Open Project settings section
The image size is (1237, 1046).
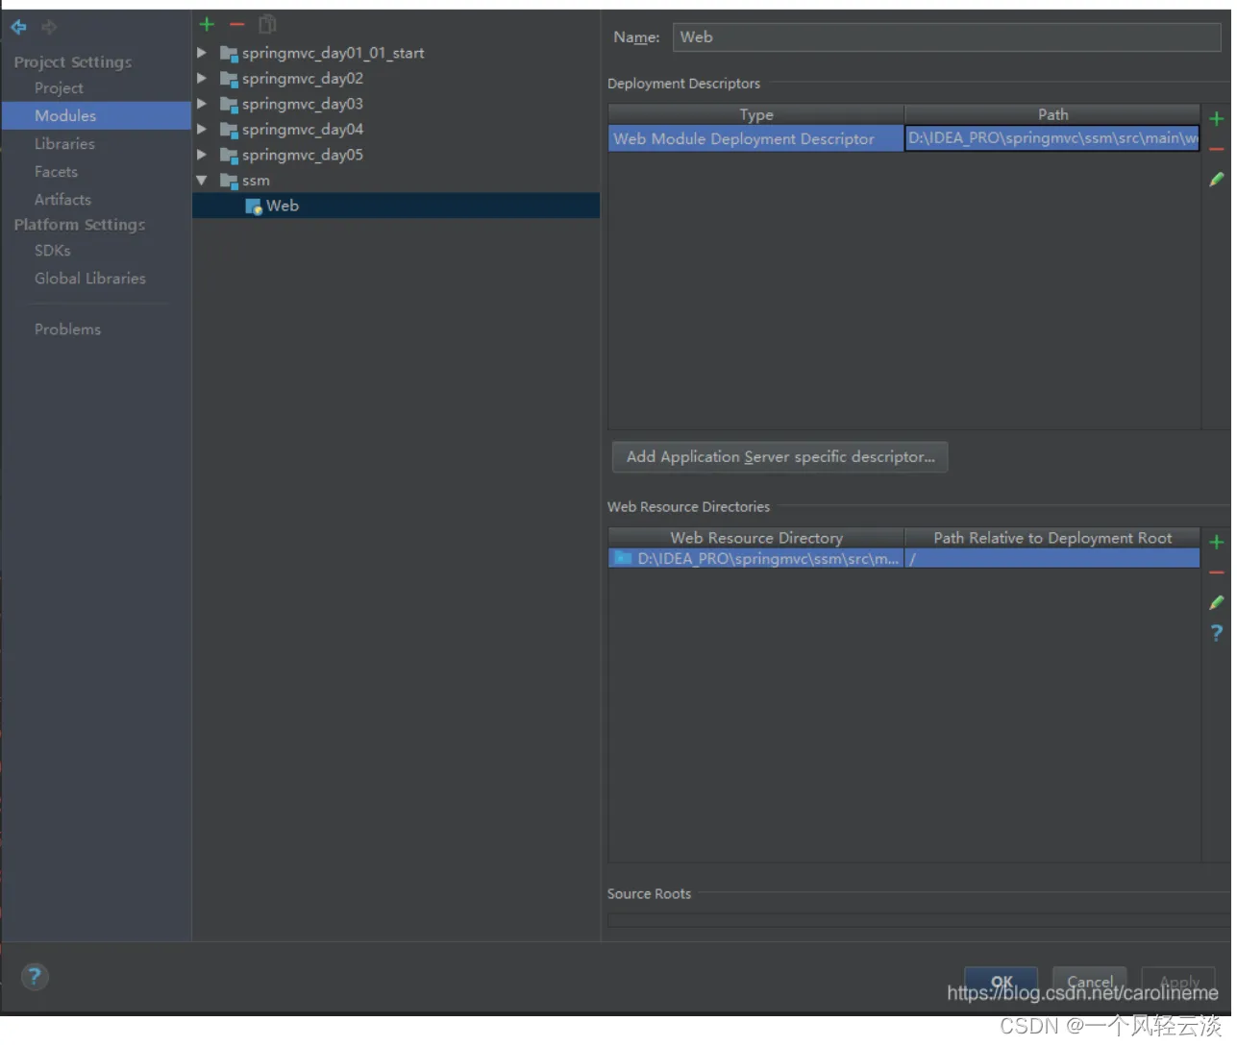(x=59, y=88)
